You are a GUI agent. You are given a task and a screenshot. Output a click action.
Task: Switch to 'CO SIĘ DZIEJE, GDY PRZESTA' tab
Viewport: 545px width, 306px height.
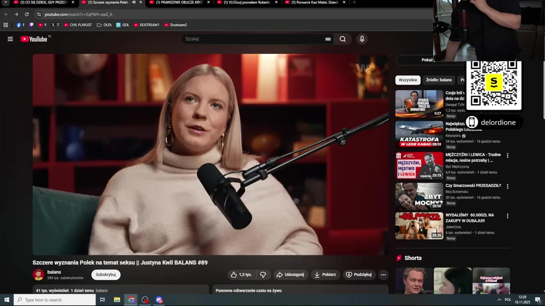pyautogui.click(x=44, y=2)
